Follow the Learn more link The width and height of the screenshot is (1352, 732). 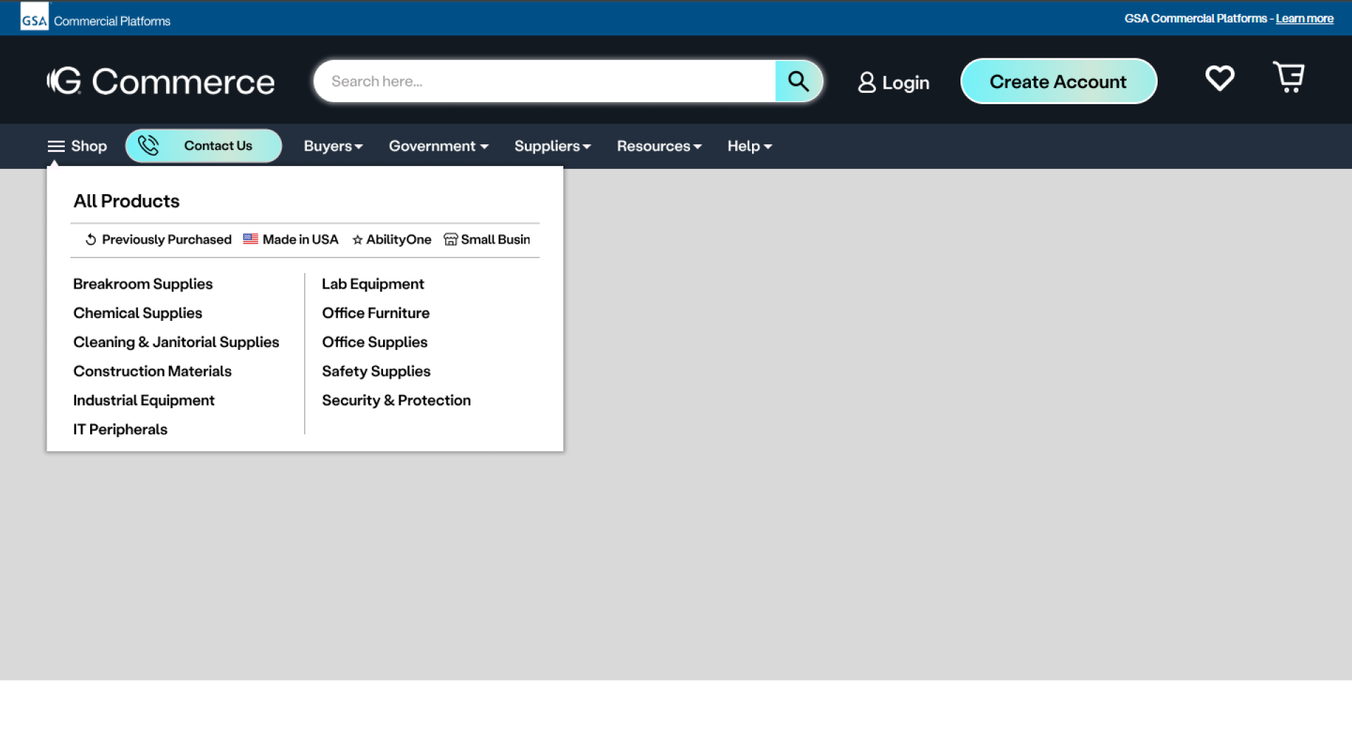pyautogui.click(x=1304, y=18)
